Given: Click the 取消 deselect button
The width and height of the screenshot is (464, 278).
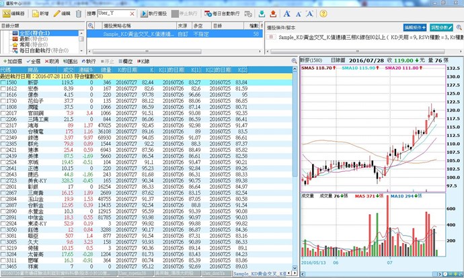Looking at the screenshot, I should (52, 61).
